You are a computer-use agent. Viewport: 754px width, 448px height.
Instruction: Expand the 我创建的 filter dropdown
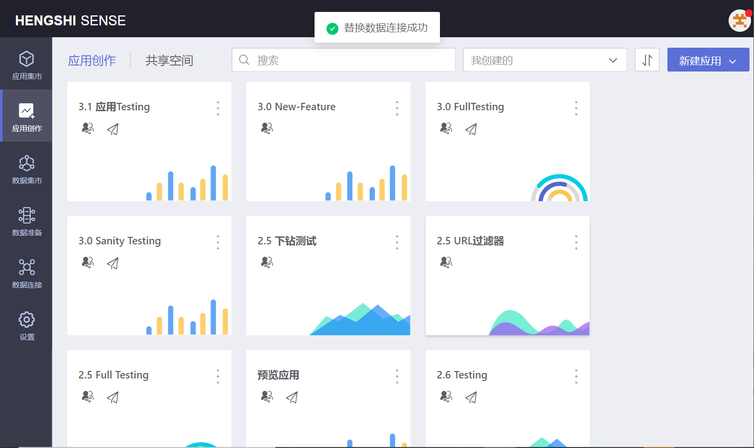pyautogui.click(x=545, y=60)
